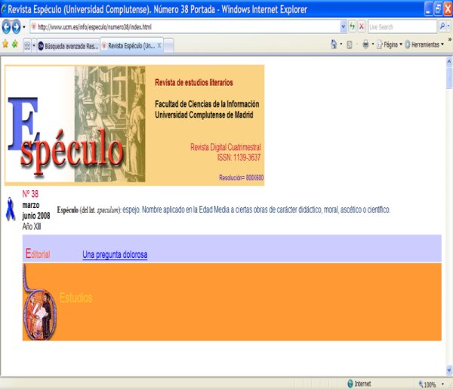Expand the Home button dropdown arrow
The image size is (453, 389).
pyautogui.click(x=341, y=44)
